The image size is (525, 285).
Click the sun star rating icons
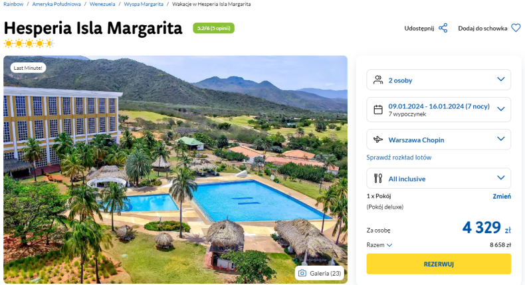coord(29,43)
